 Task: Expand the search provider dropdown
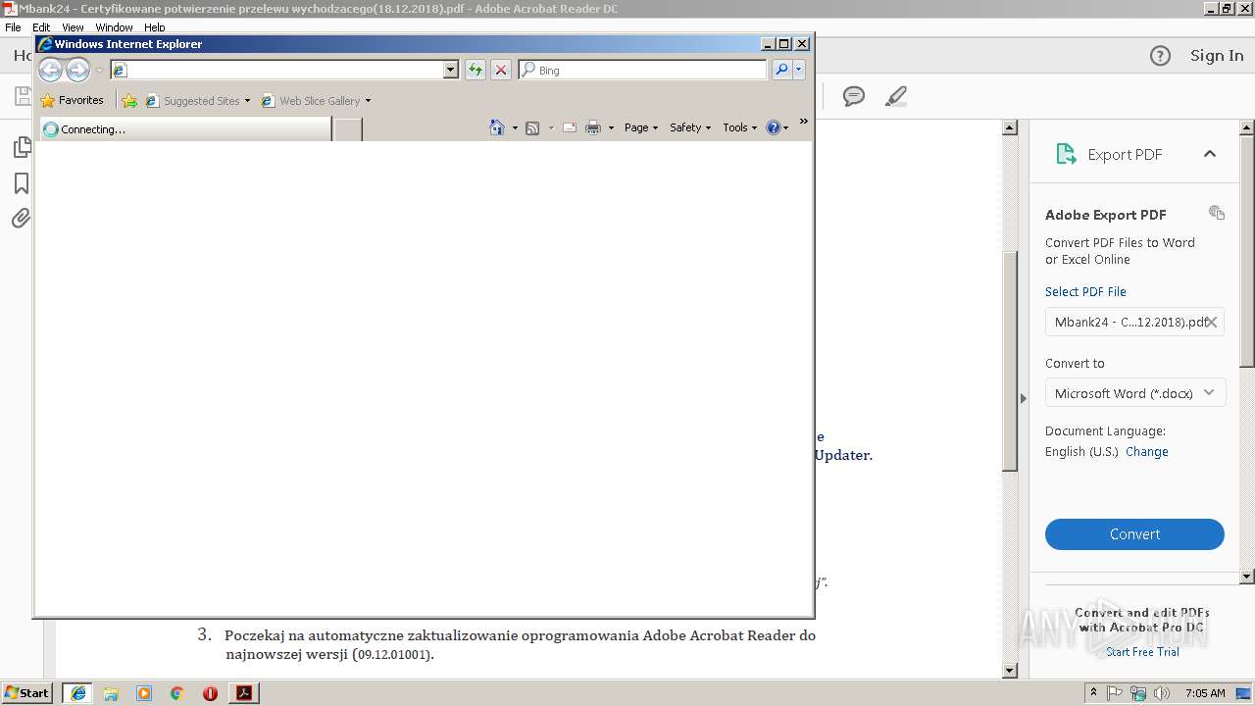tap(799, 70)
